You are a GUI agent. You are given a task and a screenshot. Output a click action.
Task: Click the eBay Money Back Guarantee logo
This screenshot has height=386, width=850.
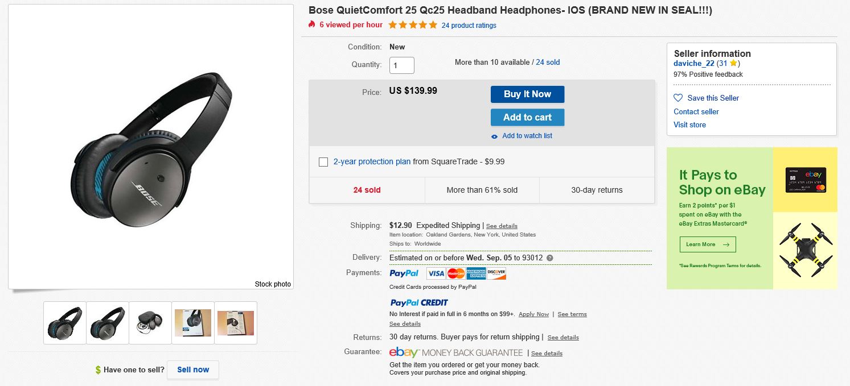(456, 352)
